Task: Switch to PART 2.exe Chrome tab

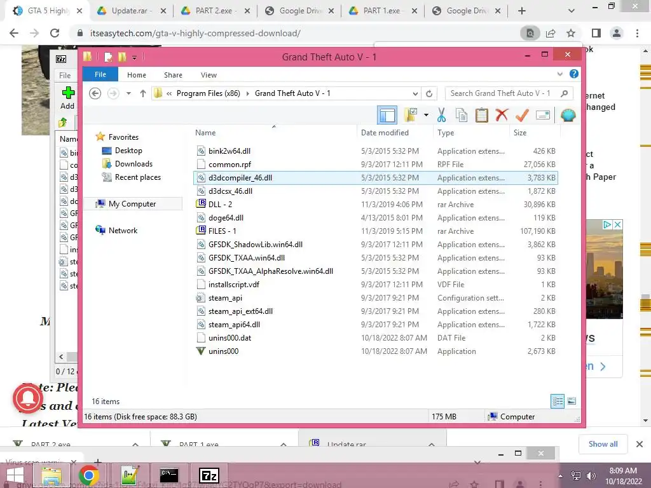Action: 215,11
